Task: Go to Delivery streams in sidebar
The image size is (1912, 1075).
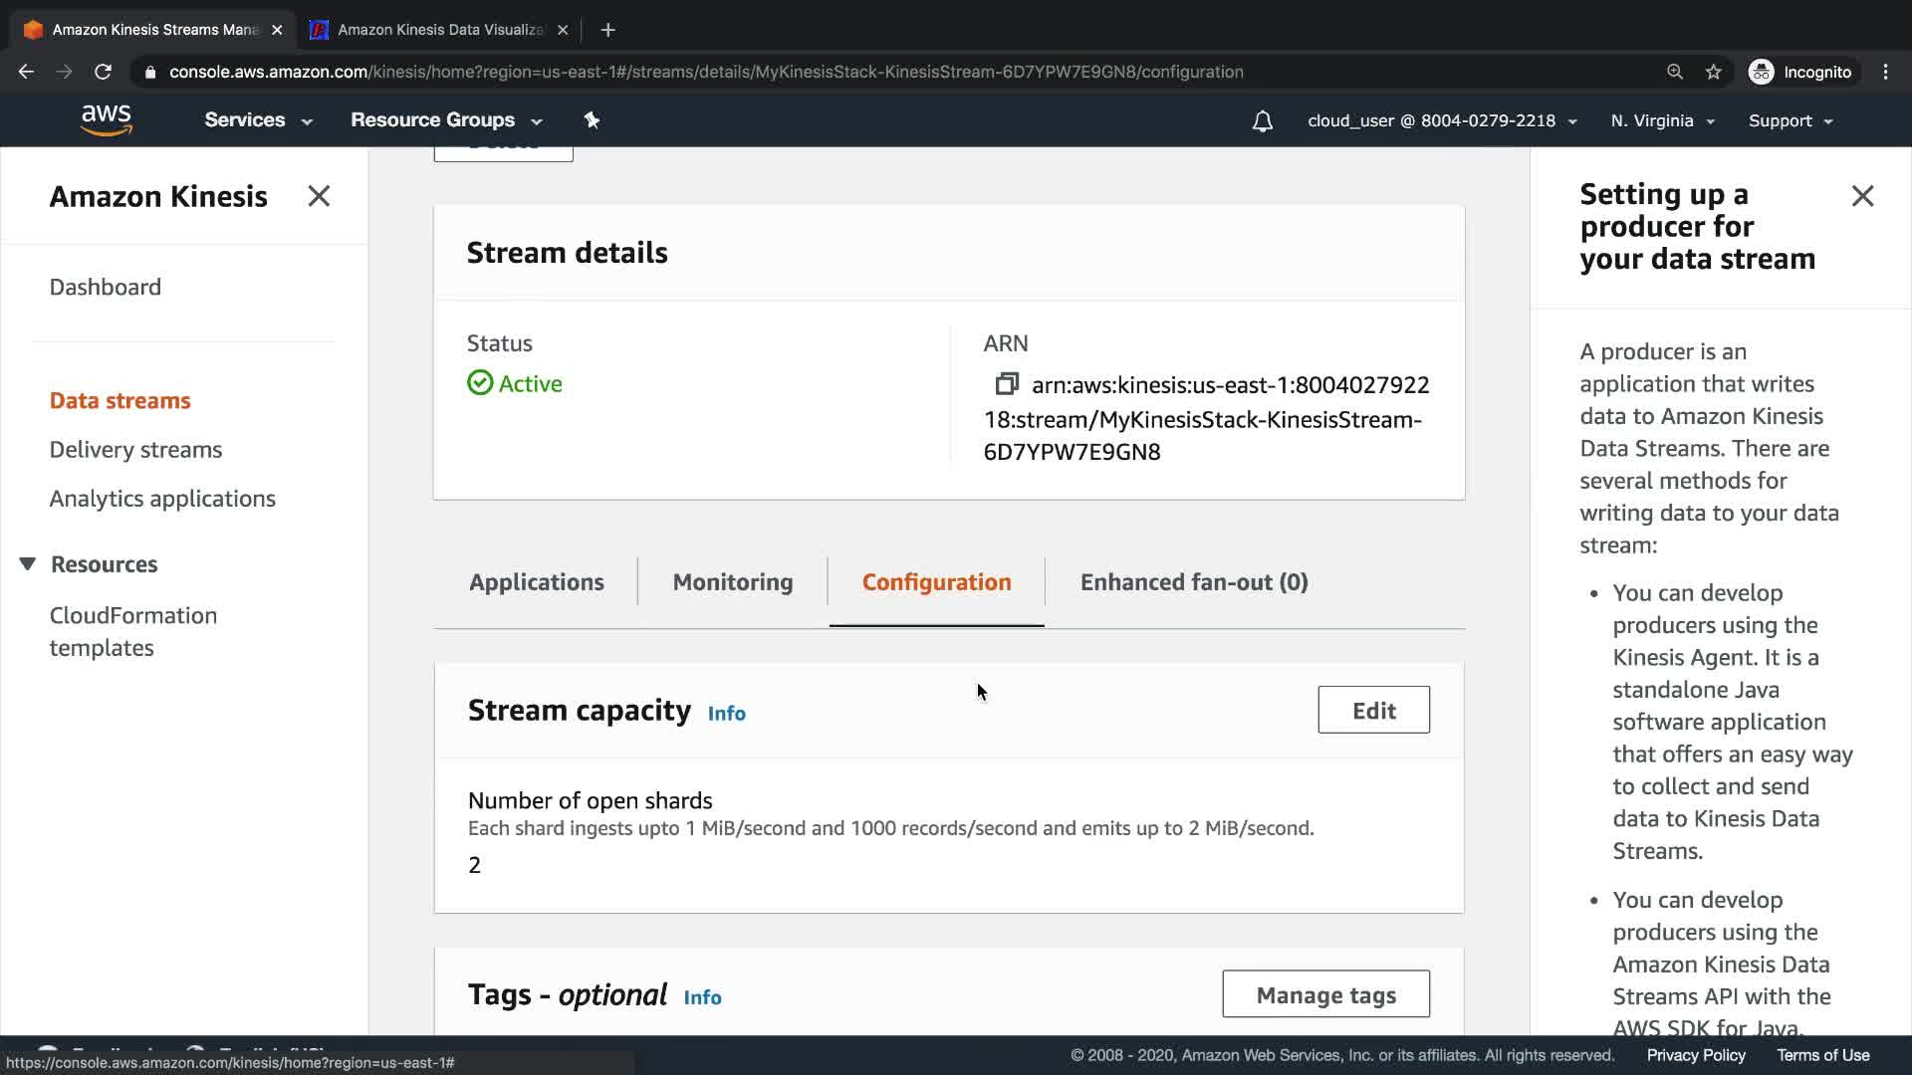Action: click(135, 450)
